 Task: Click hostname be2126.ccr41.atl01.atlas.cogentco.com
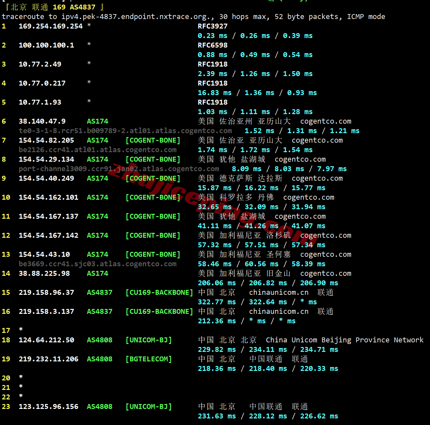(97, 150)
